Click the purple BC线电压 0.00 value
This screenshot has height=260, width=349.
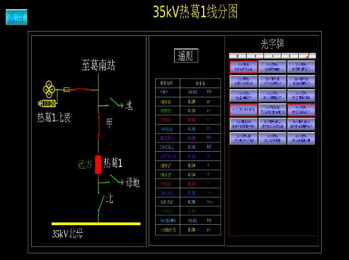(x=192, y=138)
